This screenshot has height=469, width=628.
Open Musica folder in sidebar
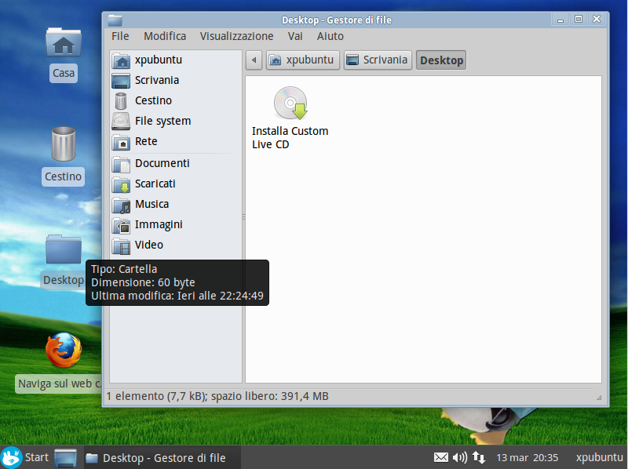coord(176,204)
